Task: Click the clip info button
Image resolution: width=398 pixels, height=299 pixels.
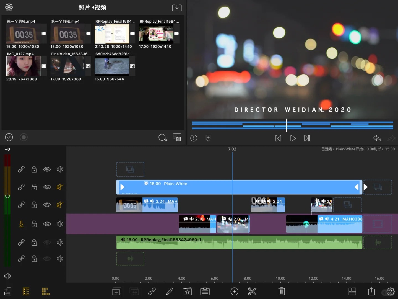Action: tap(194, 138)
